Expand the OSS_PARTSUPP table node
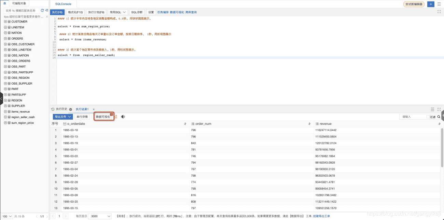Screen dimensions: 444x220 (5, 72)
